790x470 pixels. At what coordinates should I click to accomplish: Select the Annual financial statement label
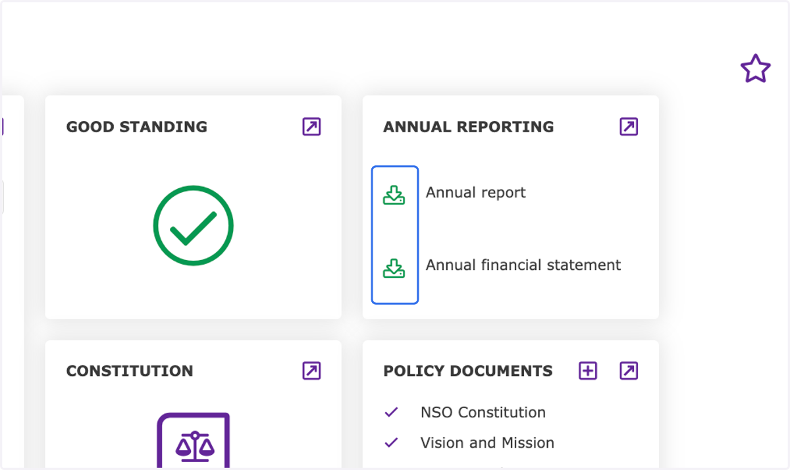point(523,265)
